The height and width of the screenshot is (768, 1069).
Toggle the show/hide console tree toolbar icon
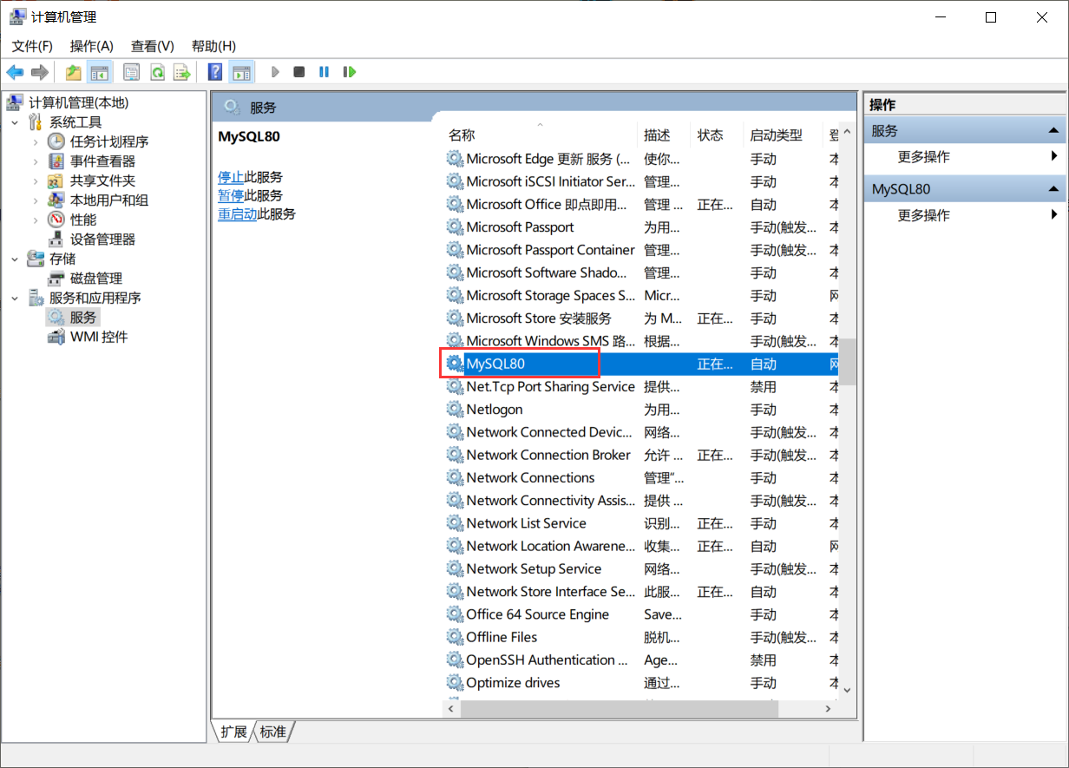[x=100, y=72]
